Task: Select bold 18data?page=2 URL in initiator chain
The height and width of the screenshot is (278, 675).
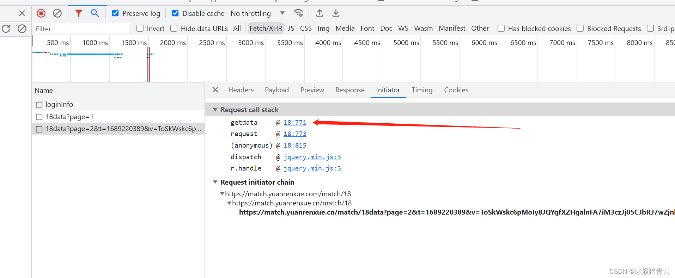Action: (457, 212)
